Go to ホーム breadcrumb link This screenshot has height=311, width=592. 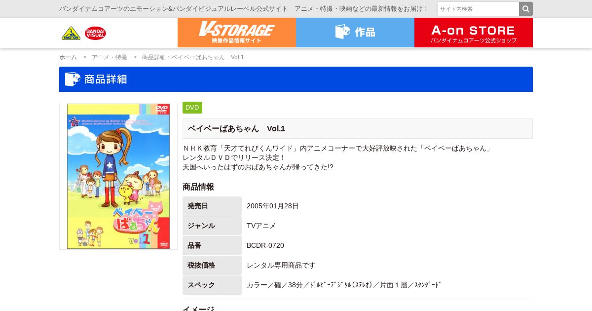click(68, 57)
